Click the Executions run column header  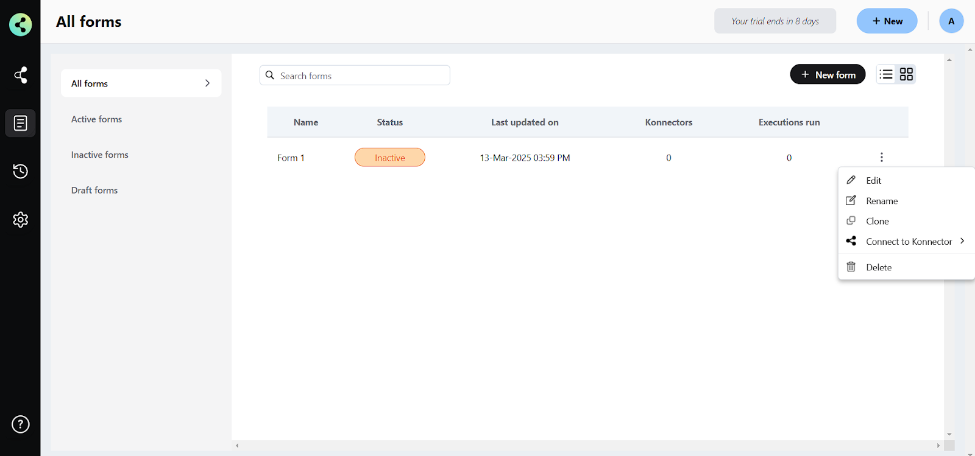coord(789,122)
